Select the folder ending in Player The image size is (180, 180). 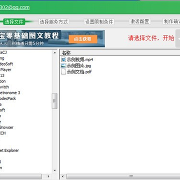(x=5, y=69)
